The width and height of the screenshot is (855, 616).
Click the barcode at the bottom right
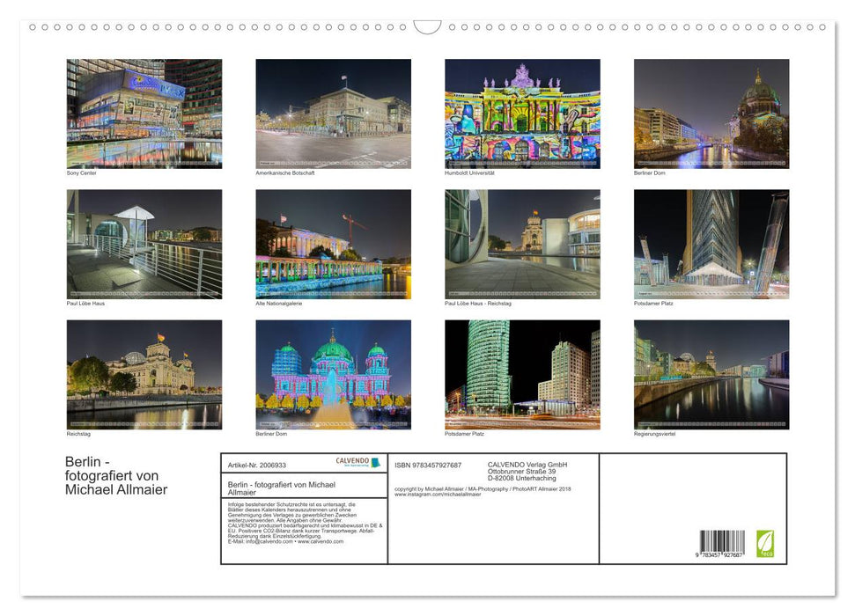pos(721,543)
